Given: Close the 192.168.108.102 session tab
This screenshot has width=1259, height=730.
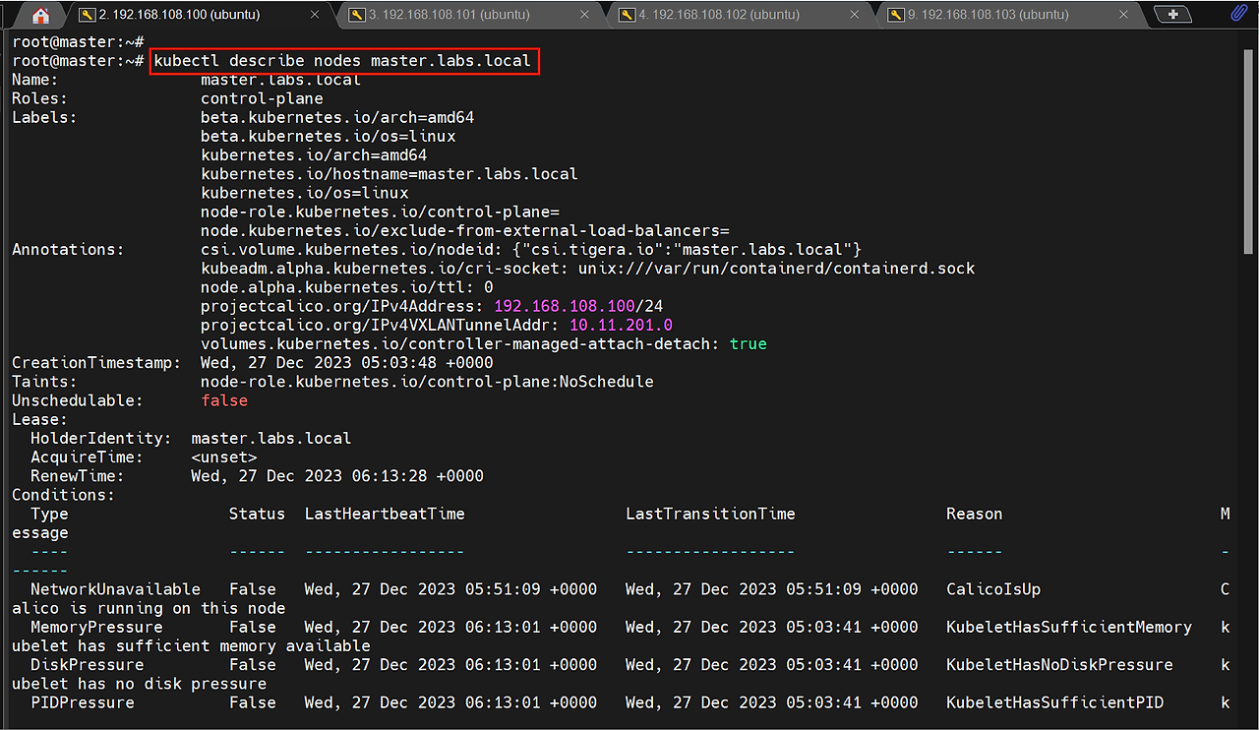Looking at the screenshot, I should click(x=854, y=15).
